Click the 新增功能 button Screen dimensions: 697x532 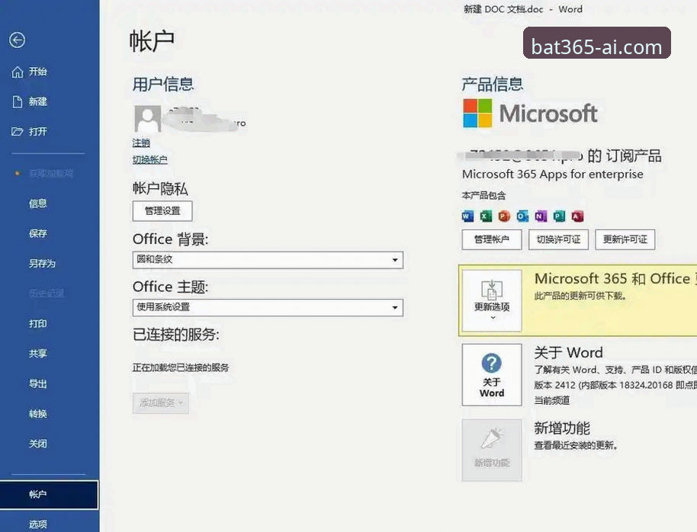(x=492, y=450)
